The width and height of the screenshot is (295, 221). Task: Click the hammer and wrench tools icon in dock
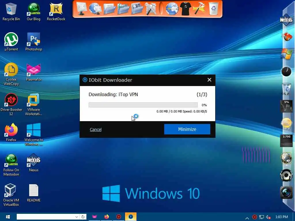click(199, 8)
